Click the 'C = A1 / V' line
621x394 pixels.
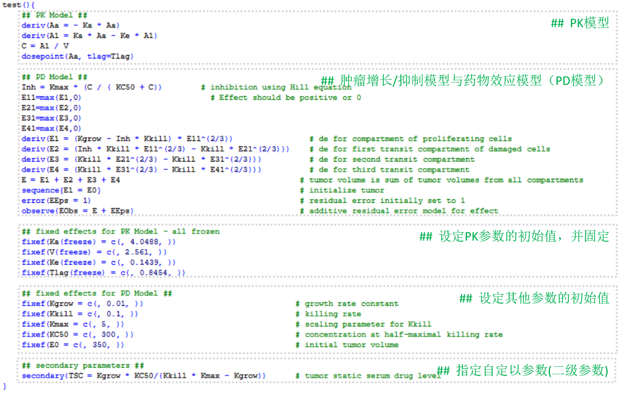(45, 46)
